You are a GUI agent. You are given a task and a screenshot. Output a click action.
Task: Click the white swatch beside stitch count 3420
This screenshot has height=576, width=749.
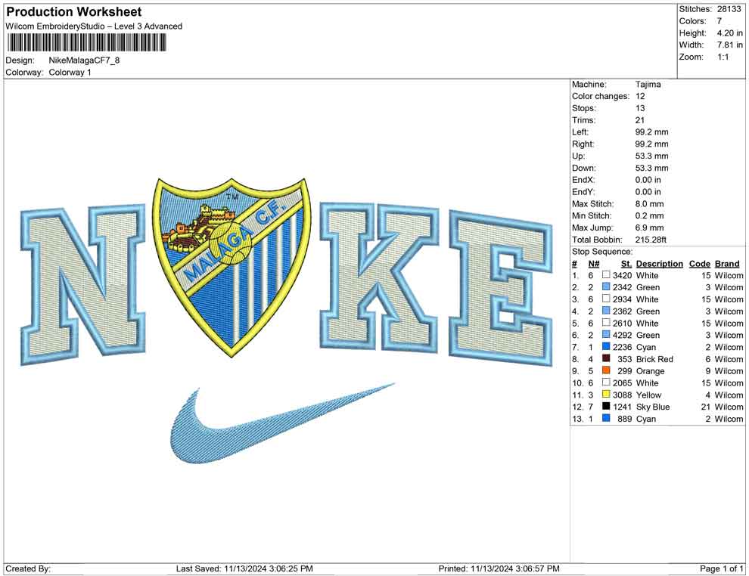606,275
